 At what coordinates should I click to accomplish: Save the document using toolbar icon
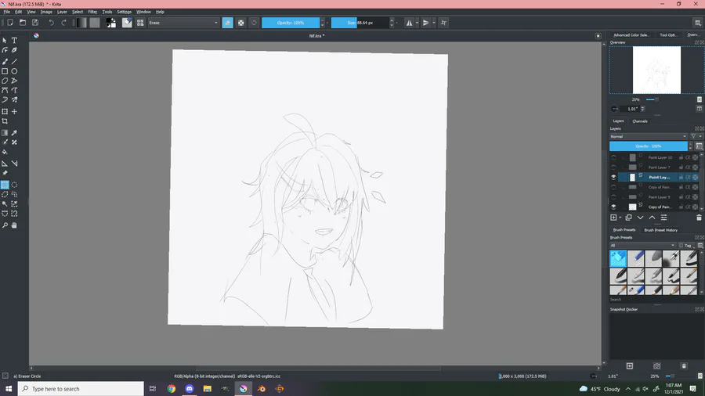pyautogui.click(x=35, y=23)
